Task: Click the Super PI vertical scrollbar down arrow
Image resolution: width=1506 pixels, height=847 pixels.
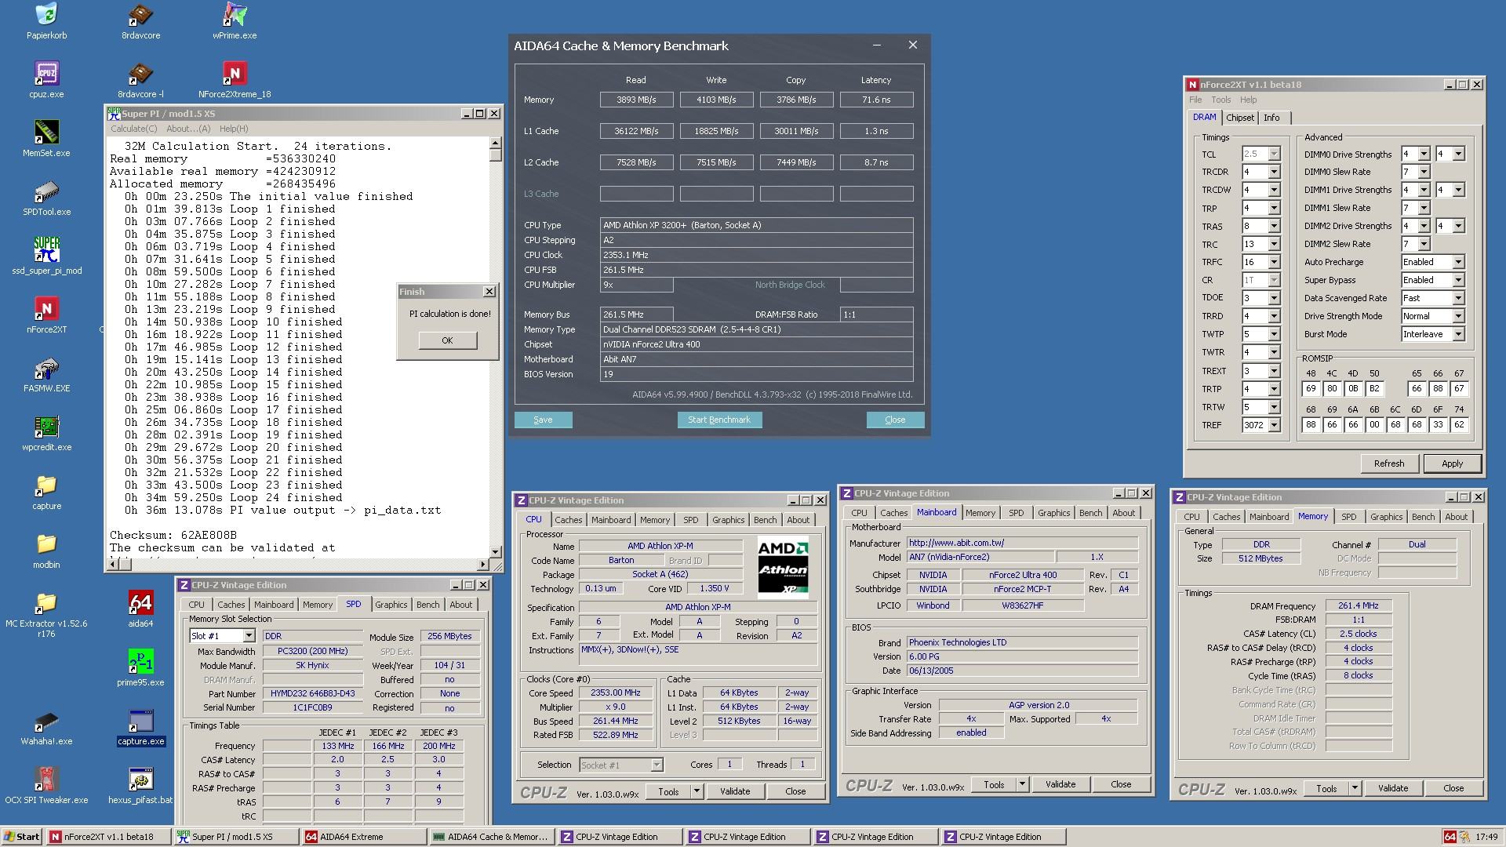Action: (495, 551)
